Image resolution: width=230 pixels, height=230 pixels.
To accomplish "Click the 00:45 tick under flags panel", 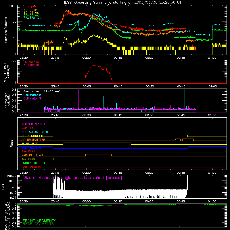I will tap(181, 173).
